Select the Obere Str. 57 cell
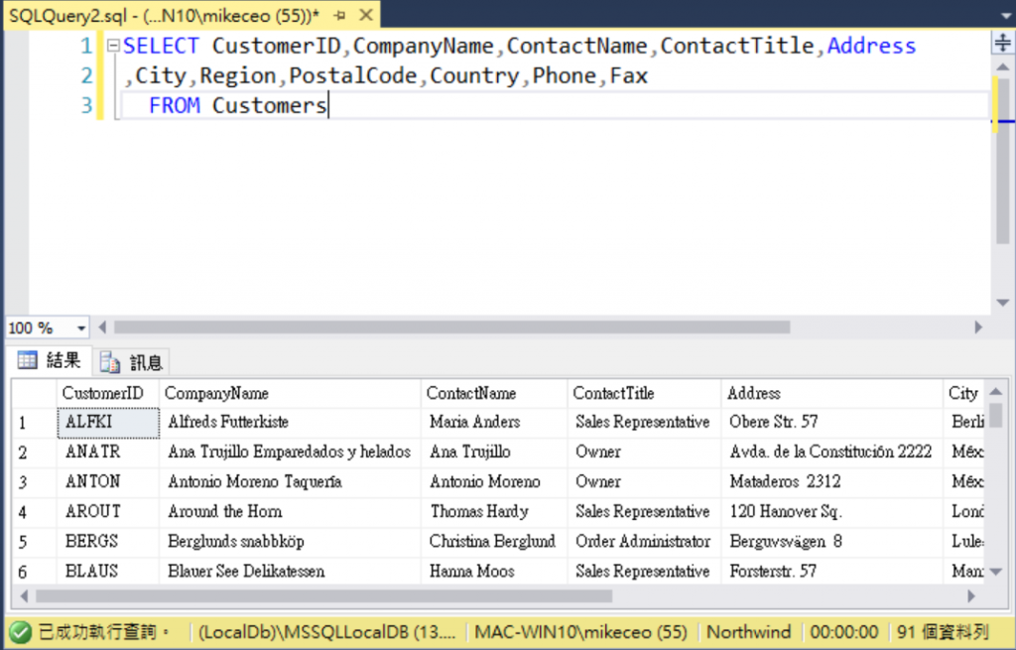Viewport: 1016px width, 650px height. 832,423
